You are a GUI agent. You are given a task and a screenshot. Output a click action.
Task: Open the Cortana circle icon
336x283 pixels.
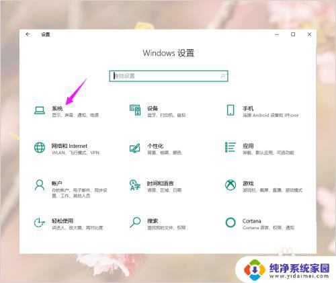(230, 223)
